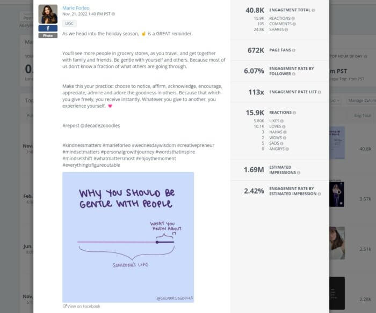Click the info icon next to Angrys

287,149
